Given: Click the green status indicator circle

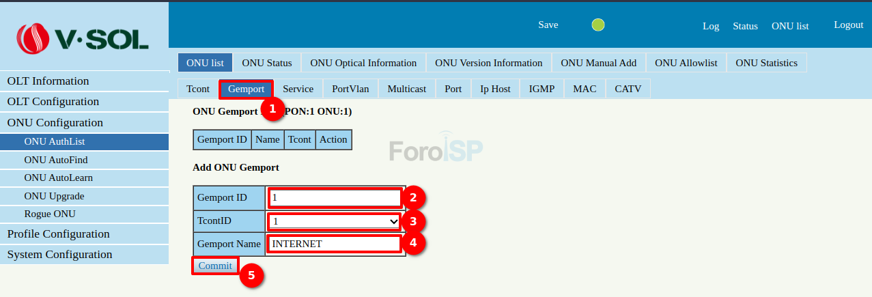Looking at the screenshot, I should (597, 25).
